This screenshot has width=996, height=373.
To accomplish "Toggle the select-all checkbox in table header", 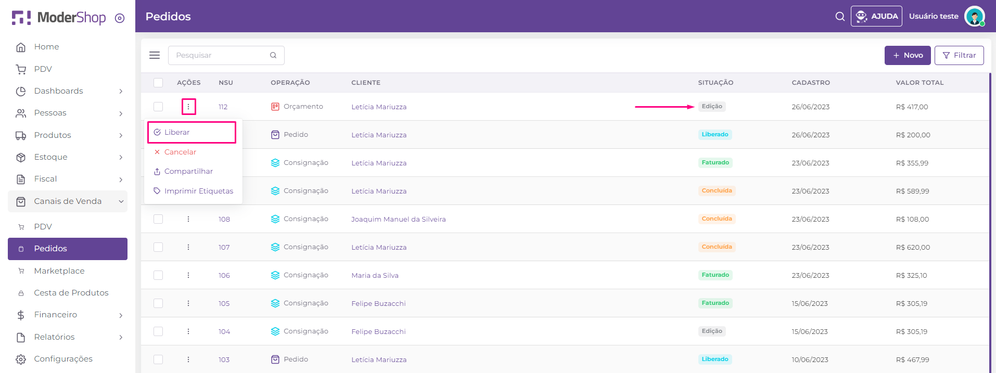I will click(158, 83).
